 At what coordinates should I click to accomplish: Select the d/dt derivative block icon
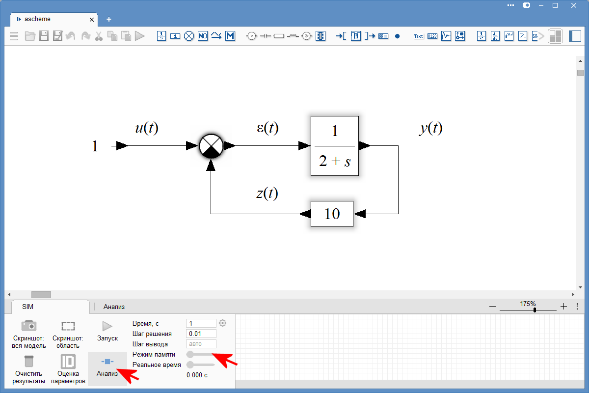coord(495,36)
